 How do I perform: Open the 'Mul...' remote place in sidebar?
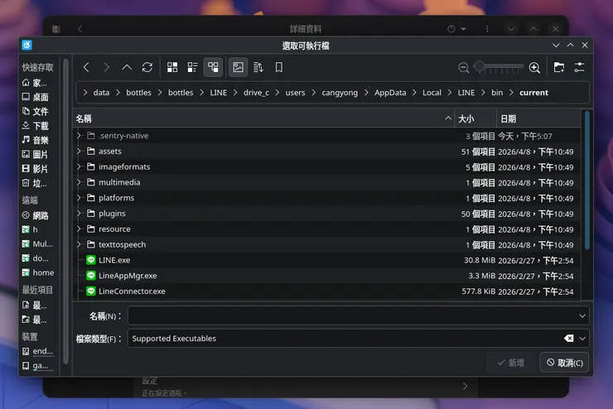[x=37, y=244]
